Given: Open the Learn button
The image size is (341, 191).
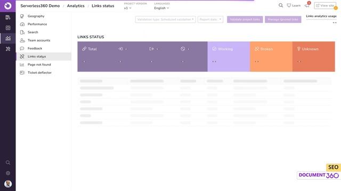Looking at the screenshot, I should pos(294,6).
